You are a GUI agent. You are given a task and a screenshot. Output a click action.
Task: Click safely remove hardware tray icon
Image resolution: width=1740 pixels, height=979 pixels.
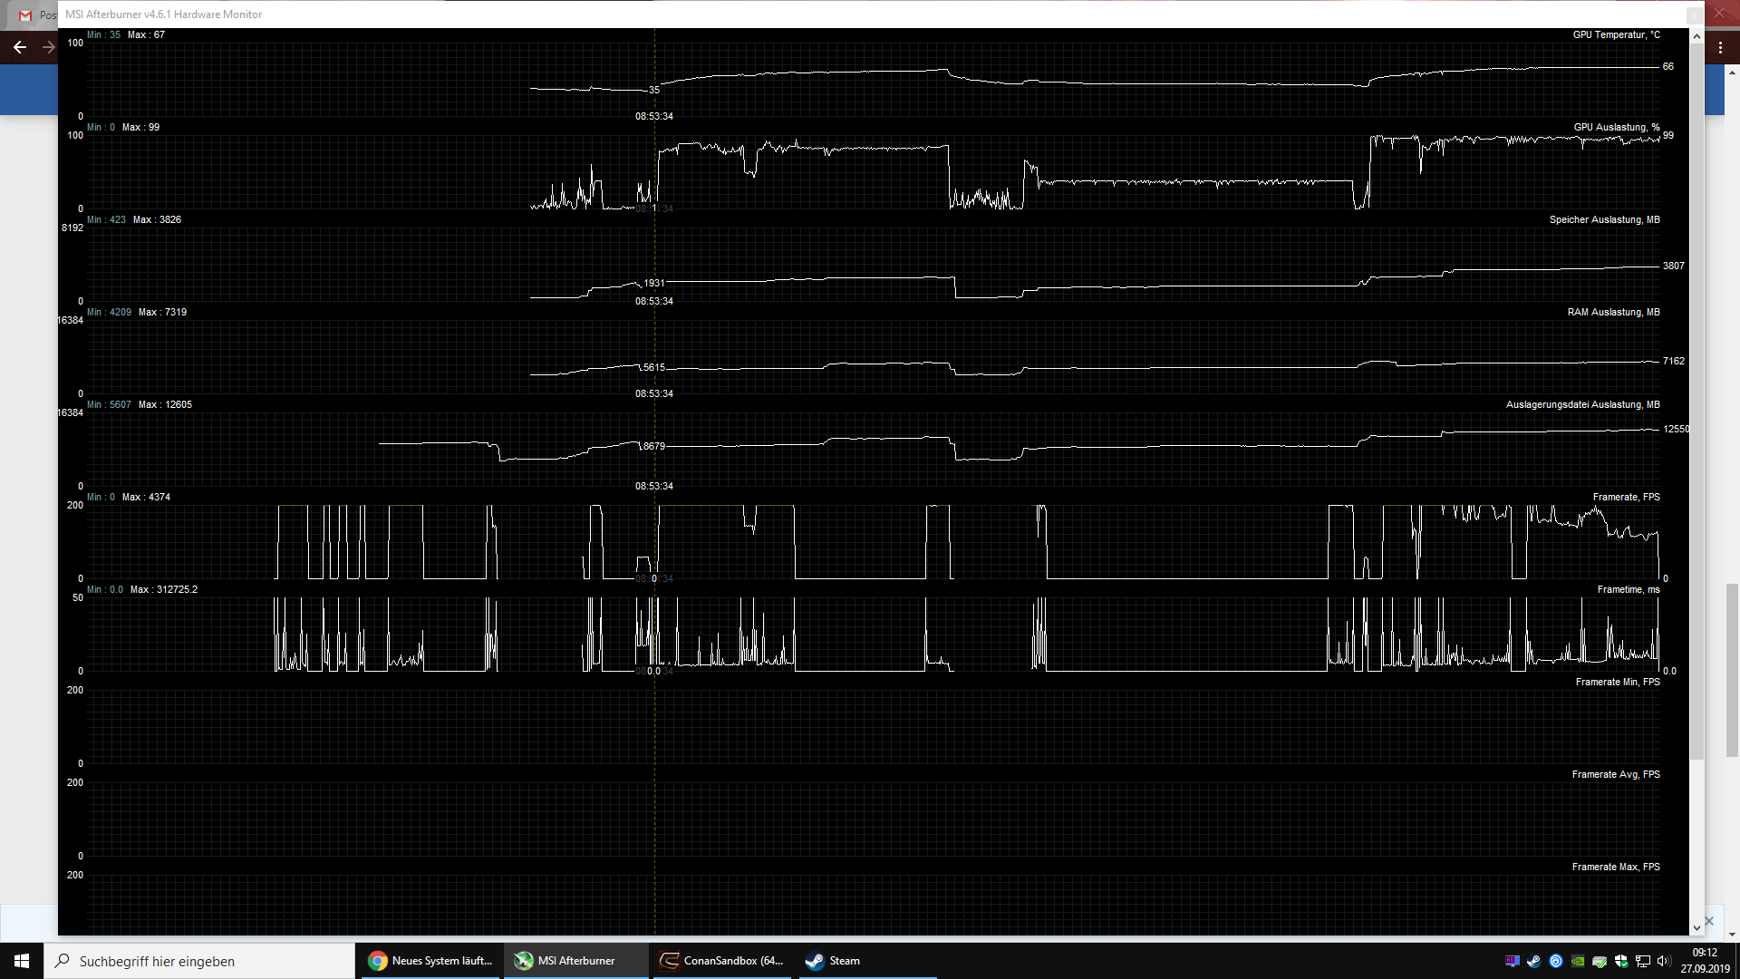coord(1600,961)
